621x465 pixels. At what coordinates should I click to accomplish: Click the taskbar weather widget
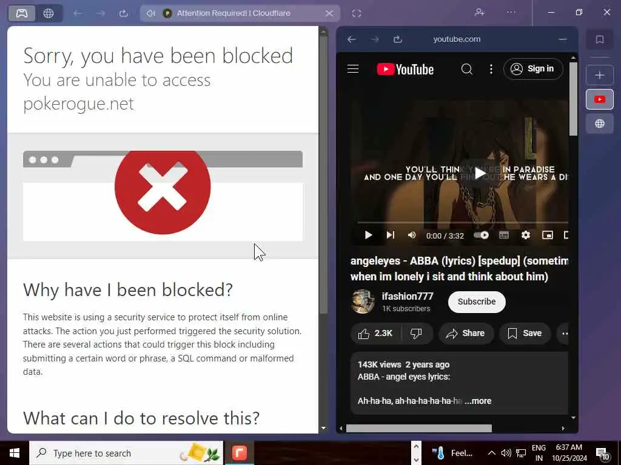452,453
